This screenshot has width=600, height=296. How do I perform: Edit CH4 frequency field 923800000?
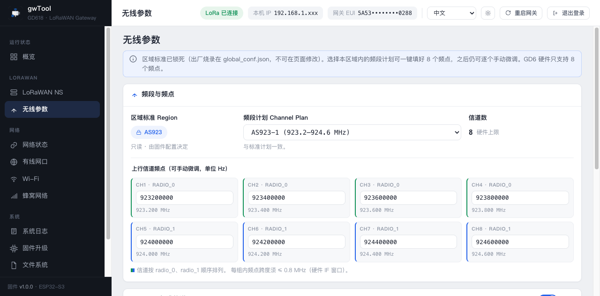[520, 198]
